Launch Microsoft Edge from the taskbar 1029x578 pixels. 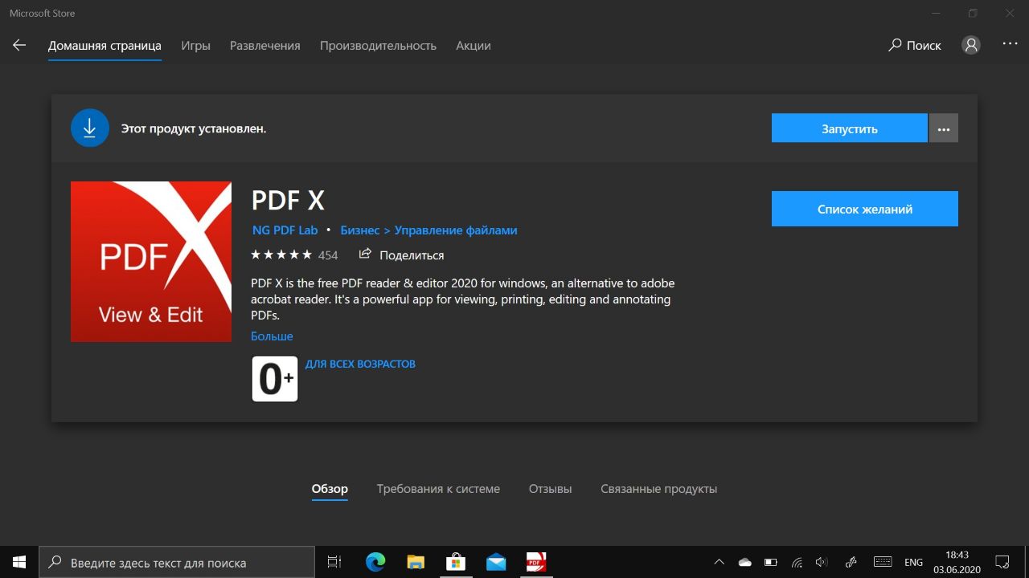click(375, 562)
